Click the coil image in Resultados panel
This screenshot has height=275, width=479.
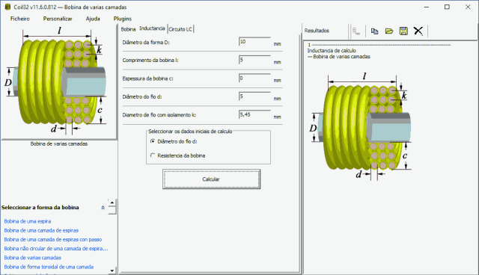tap(361, 126)
